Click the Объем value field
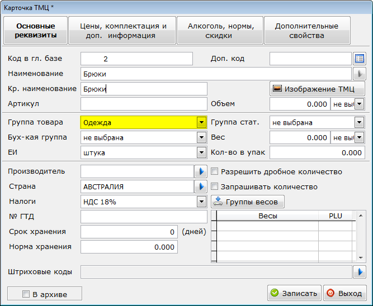The width and height of the screenshot is (373, 306). tap(300, 104)
